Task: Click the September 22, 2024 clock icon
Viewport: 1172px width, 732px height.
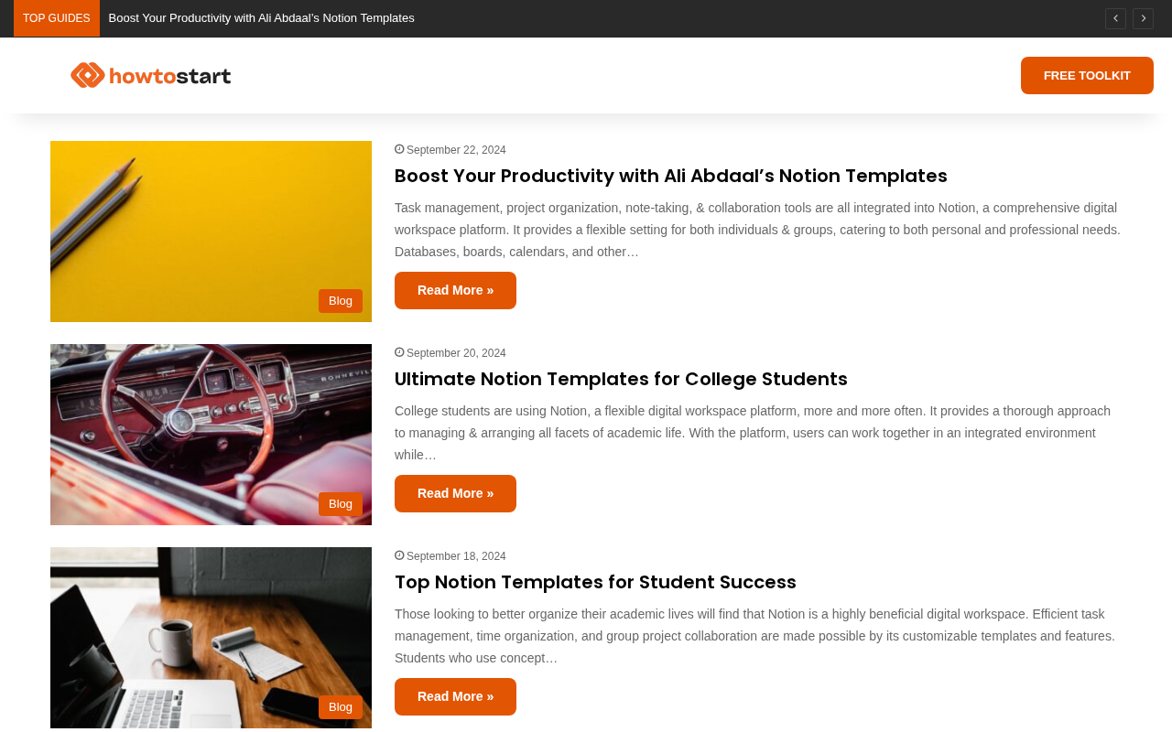Action: [399, 149]
